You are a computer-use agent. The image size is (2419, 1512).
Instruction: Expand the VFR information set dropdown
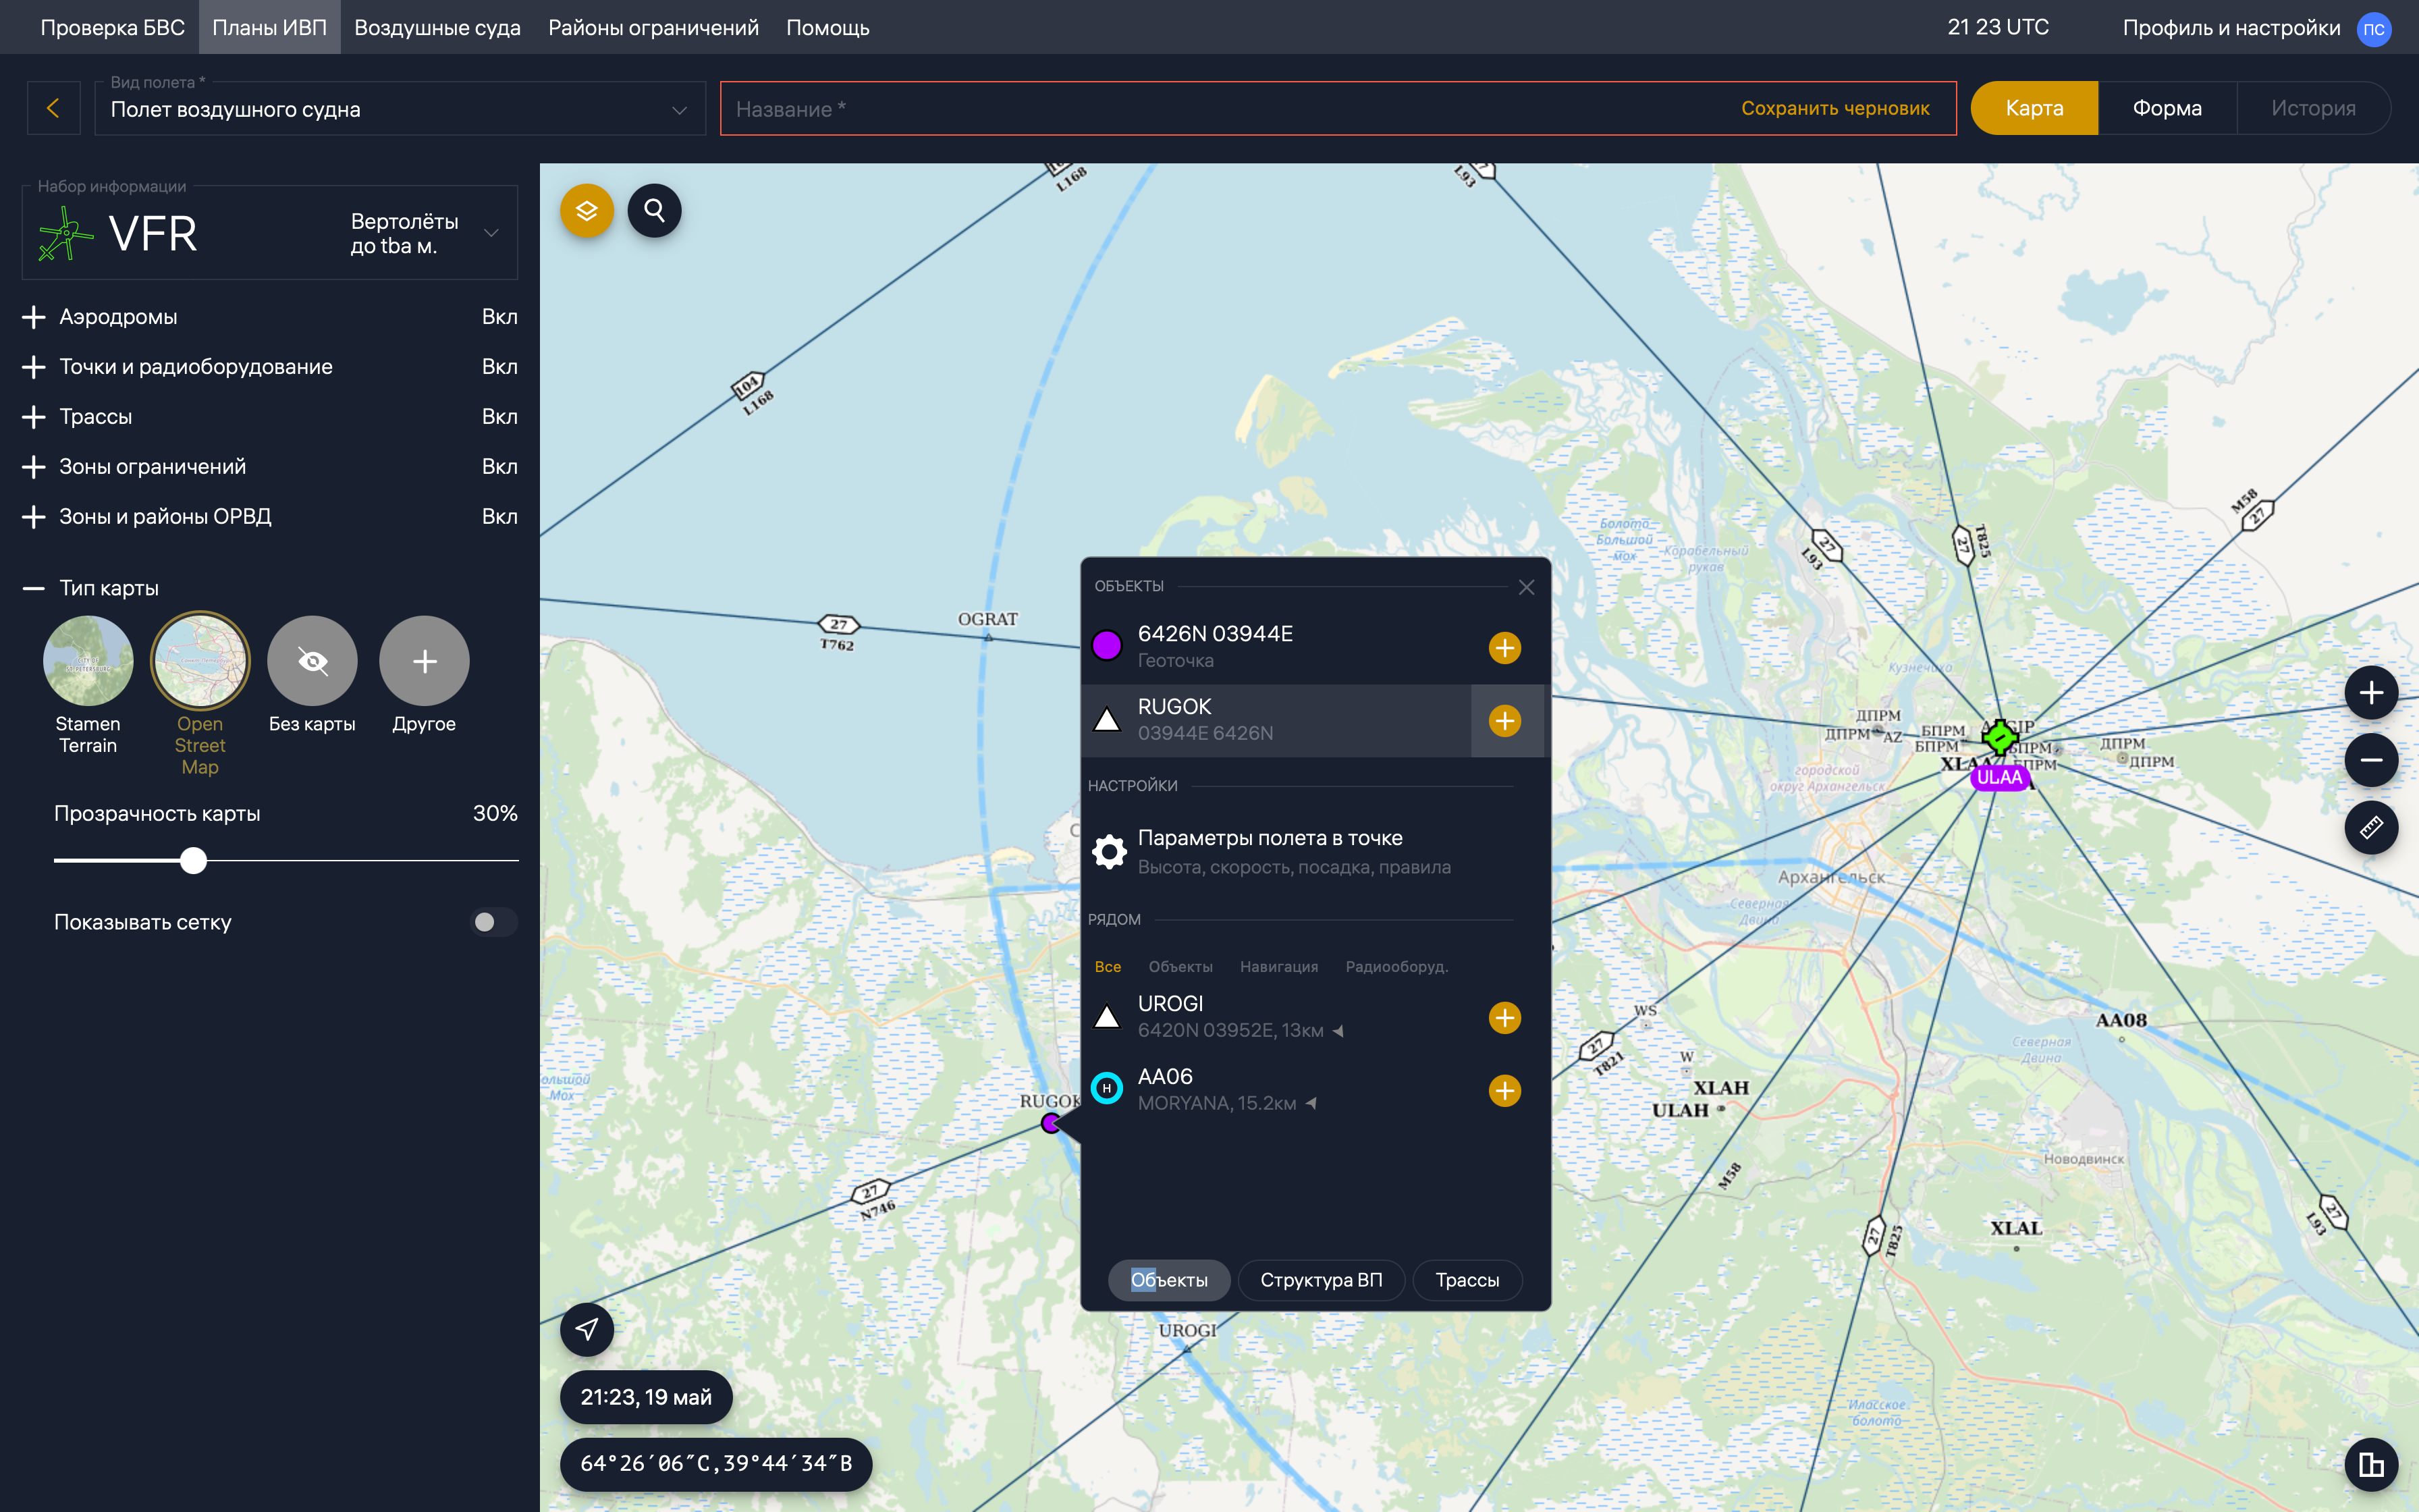tap(491, 233)
